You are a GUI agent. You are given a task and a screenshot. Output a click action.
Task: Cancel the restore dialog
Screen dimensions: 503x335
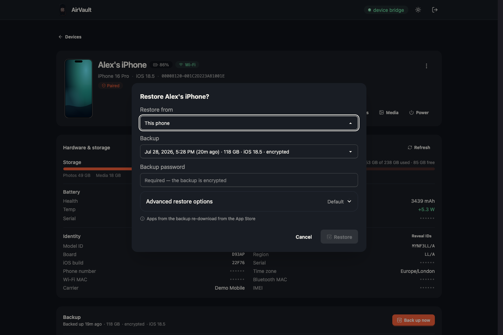(304, 237)
